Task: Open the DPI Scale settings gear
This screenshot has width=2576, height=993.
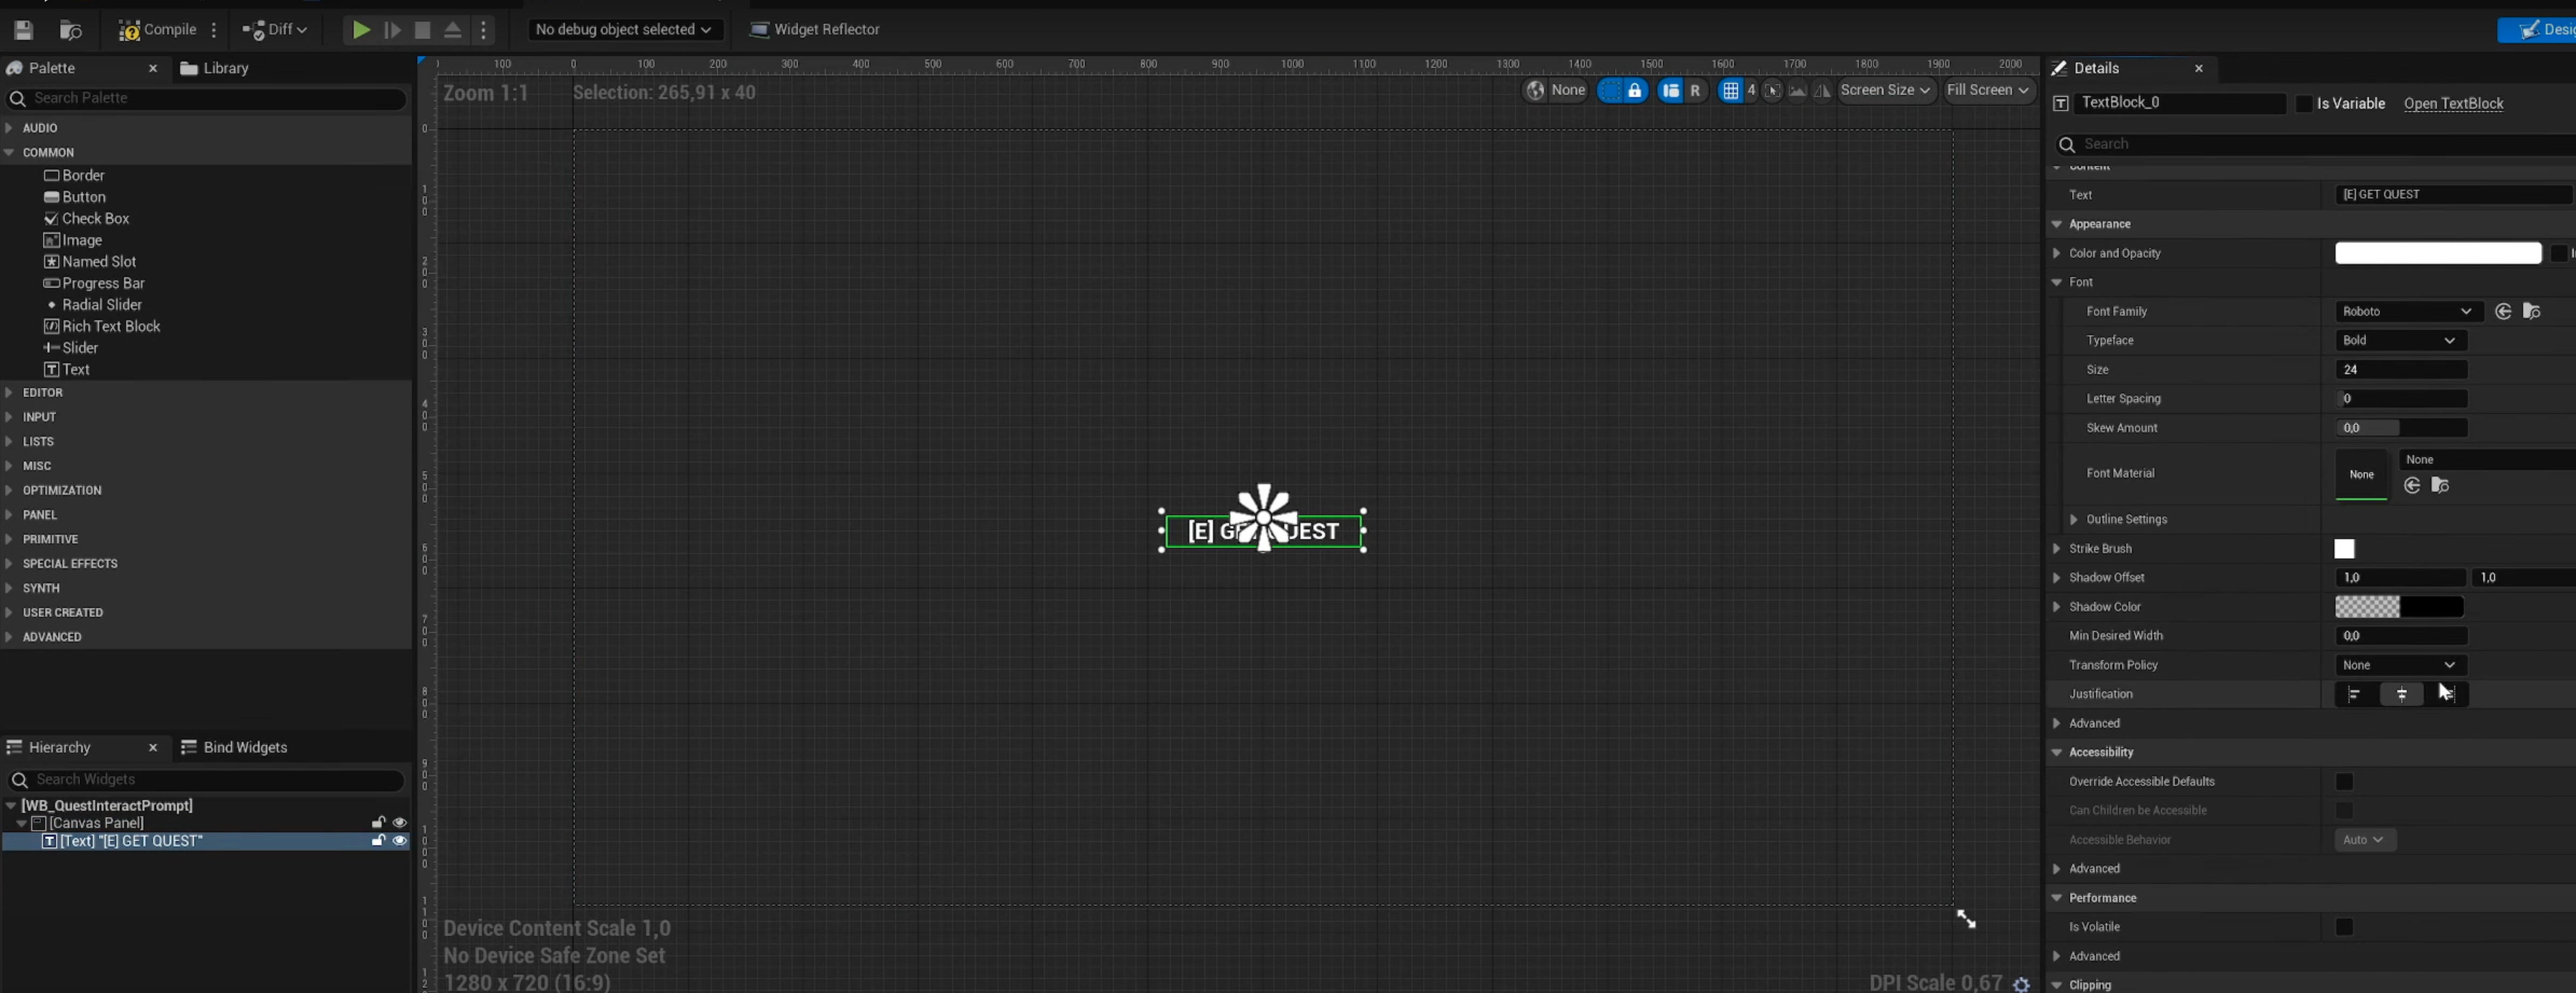Action: [x=2021, y=984]
